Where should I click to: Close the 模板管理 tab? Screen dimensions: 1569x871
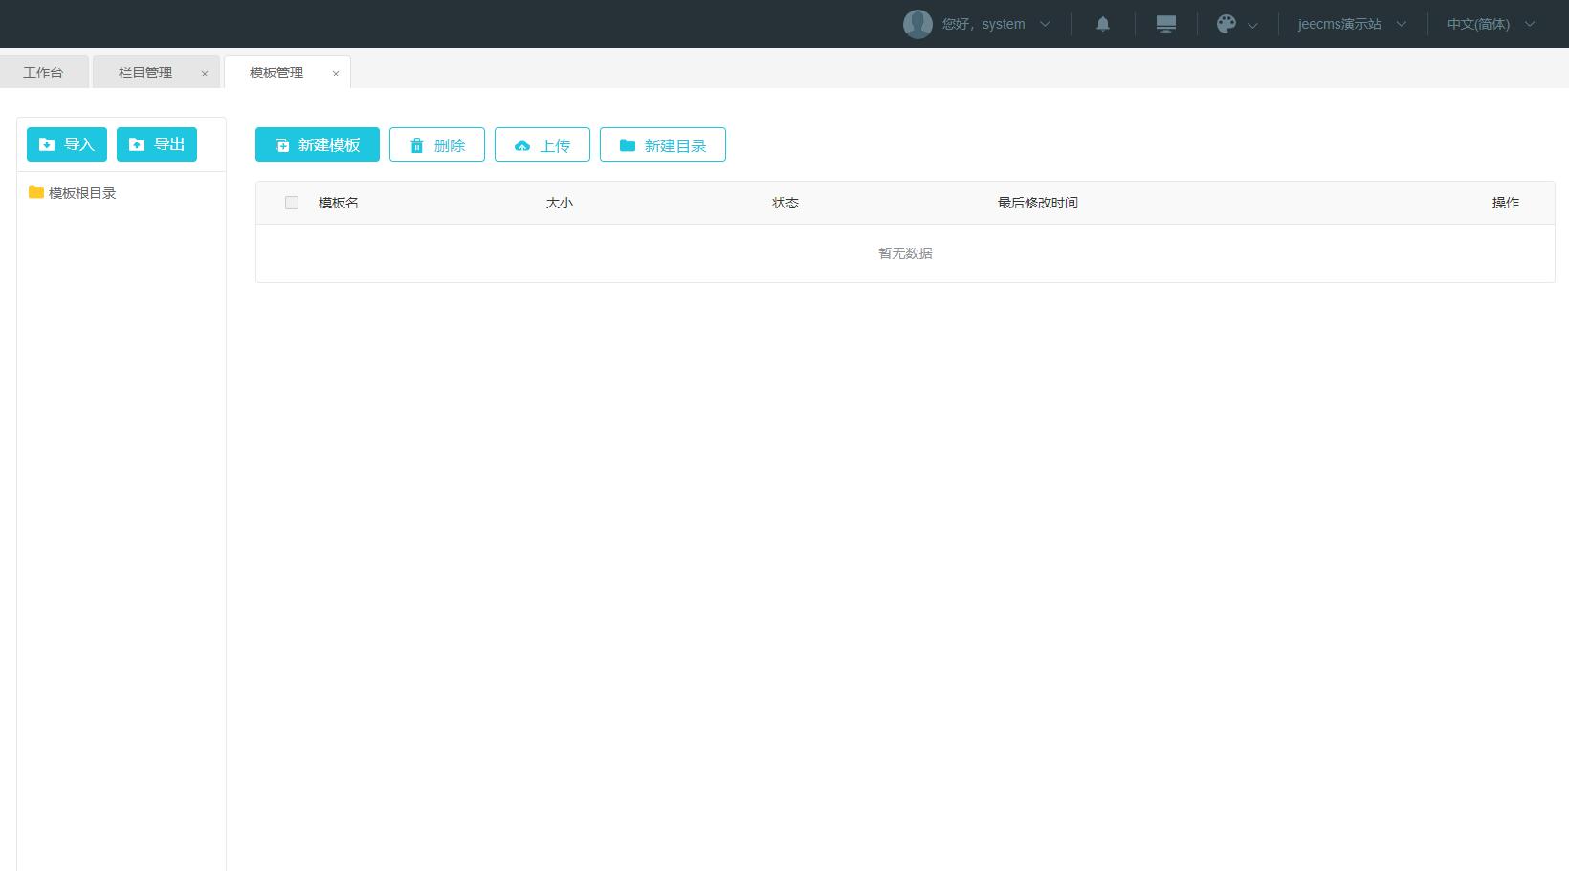click(336, 74)
